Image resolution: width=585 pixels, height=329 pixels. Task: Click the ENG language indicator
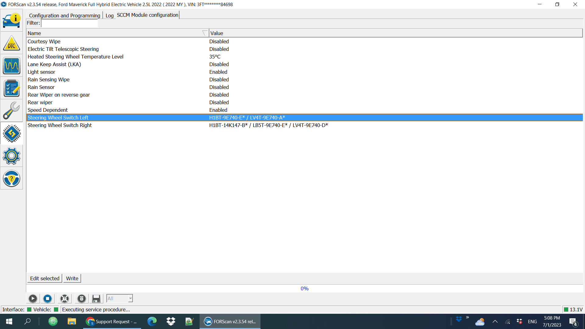point(532,321)
